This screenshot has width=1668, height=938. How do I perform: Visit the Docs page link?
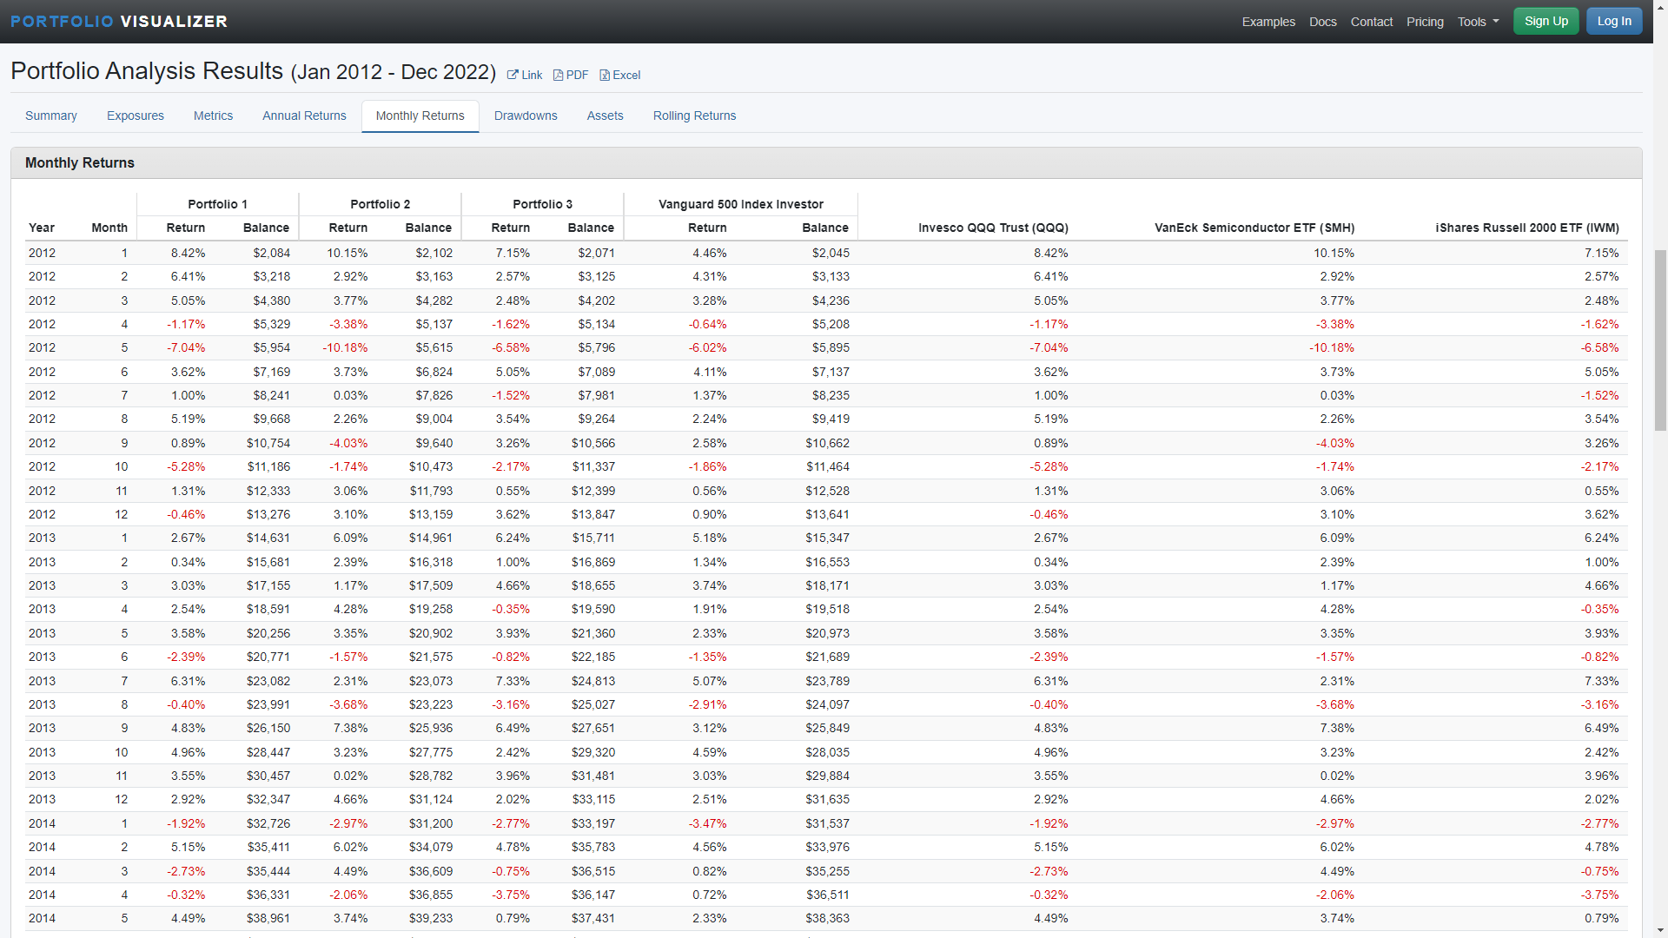(1322, 22)
